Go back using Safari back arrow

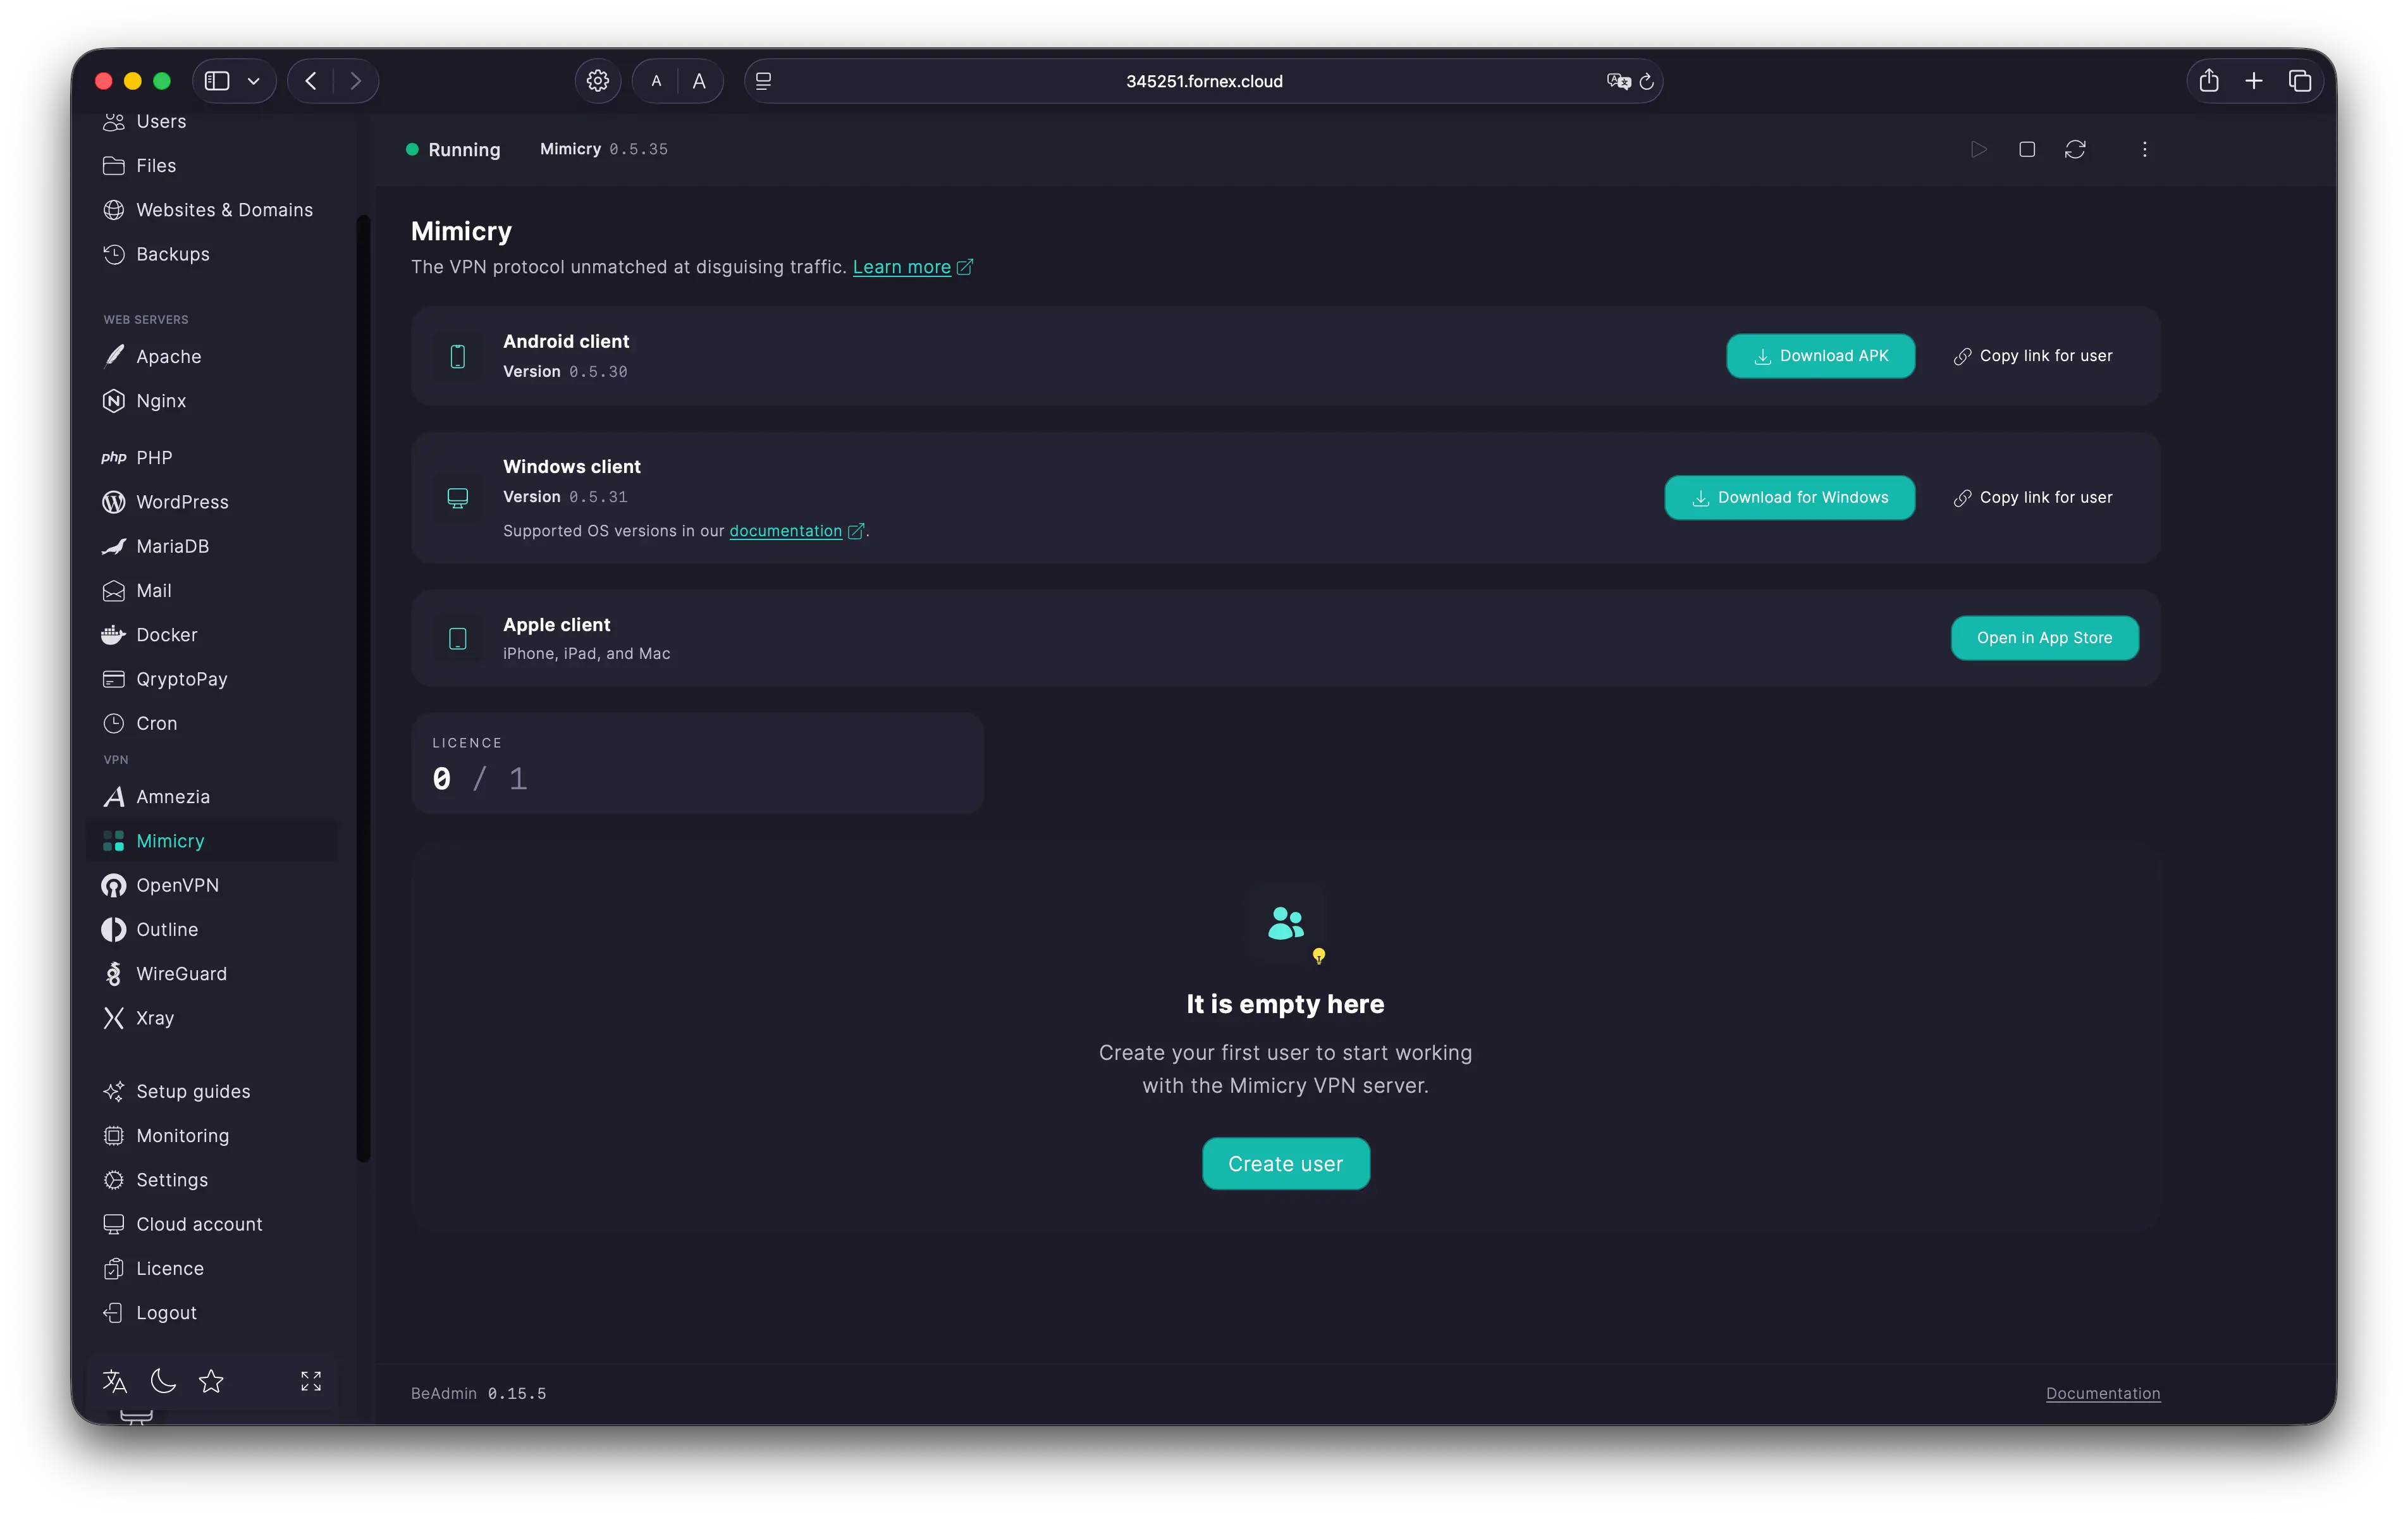[311, 81]
